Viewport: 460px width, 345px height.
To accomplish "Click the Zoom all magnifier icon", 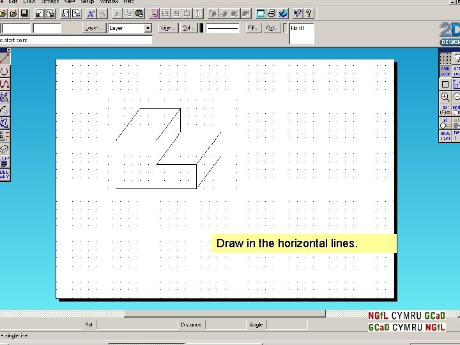I will [x=445, y=123].
